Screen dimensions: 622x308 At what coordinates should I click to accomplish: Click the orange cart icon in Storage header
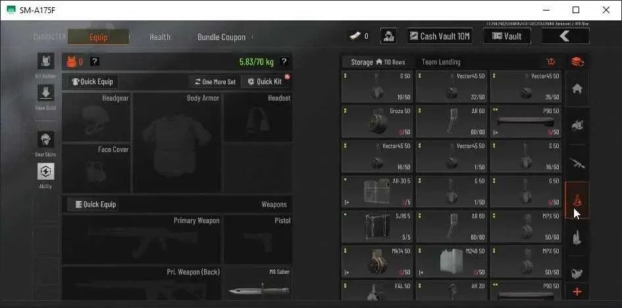click(551, 62)
